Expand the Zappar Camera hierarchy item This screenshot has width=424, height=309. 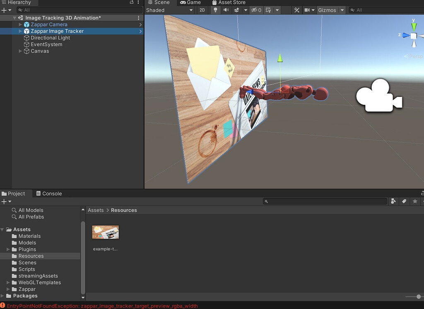click(20, 24)
